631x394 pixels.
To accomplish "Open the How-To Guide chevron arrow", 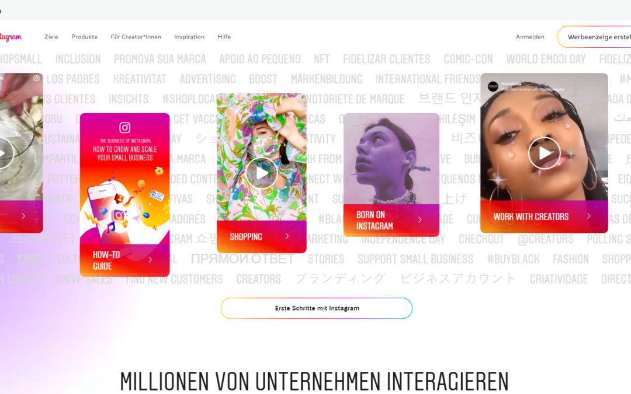I will [150, 260].
